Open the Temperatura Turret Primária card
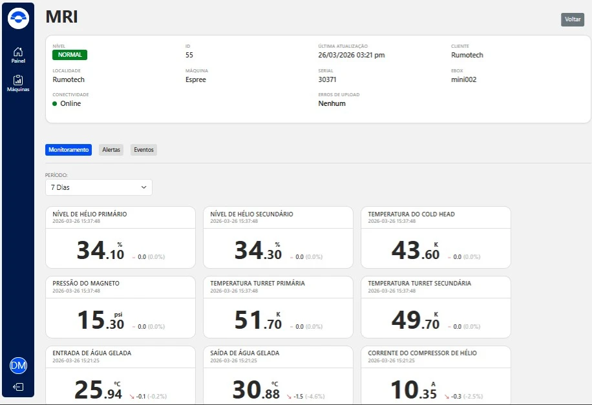The width and height of the screenshot is (592, 405). [x=278, y=307]
